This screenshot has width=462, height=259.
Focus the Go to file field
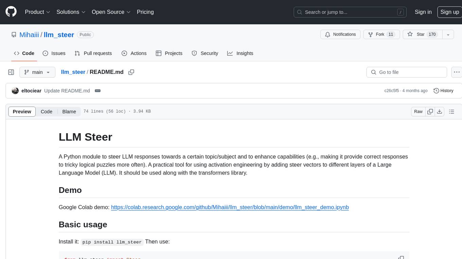(x=407, y=72)
